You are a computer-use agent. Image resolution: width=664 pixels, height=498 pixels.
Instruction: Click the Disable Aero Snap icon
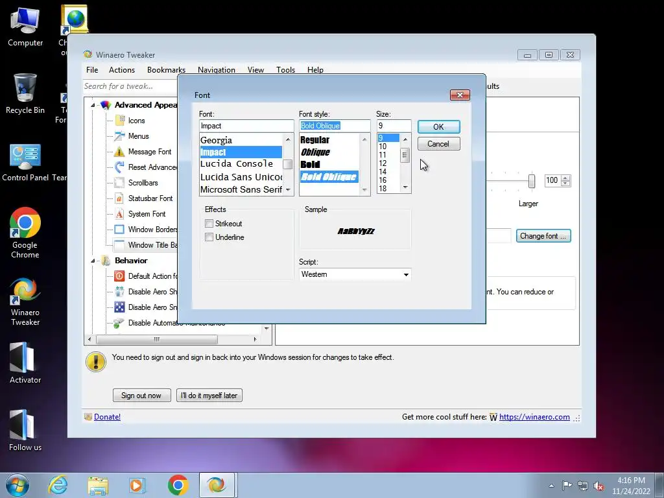click(119, 307)
